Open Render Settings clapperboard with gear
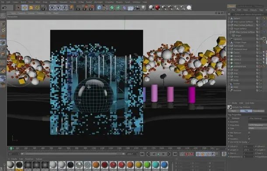This screenshot has width=267, height=171. (91, 8)
